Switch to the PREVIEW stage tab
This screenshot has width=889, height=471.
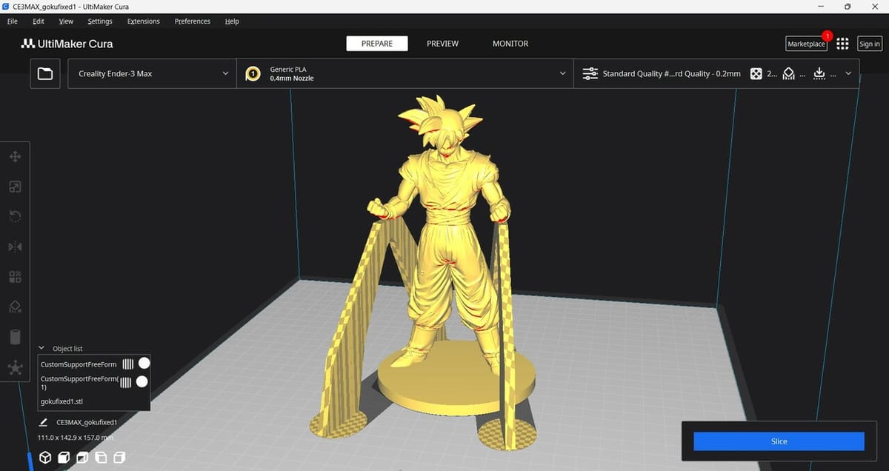click(442, 44)
